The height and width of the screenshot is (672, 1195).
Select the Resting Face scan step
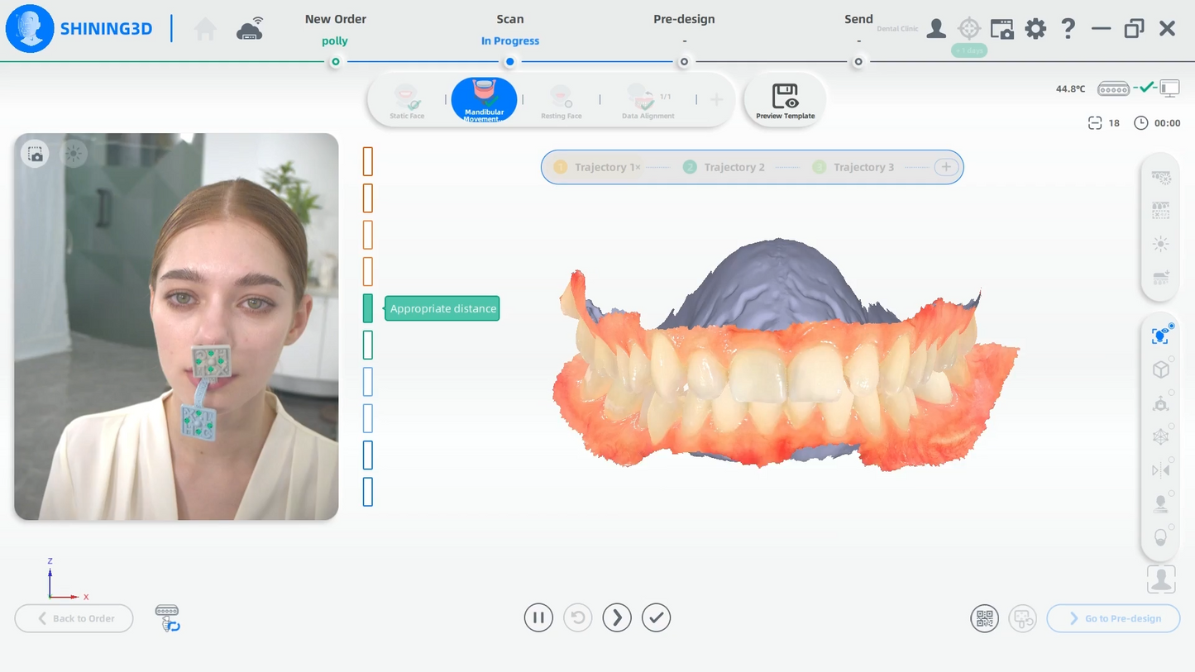click(x=561, y=101)
